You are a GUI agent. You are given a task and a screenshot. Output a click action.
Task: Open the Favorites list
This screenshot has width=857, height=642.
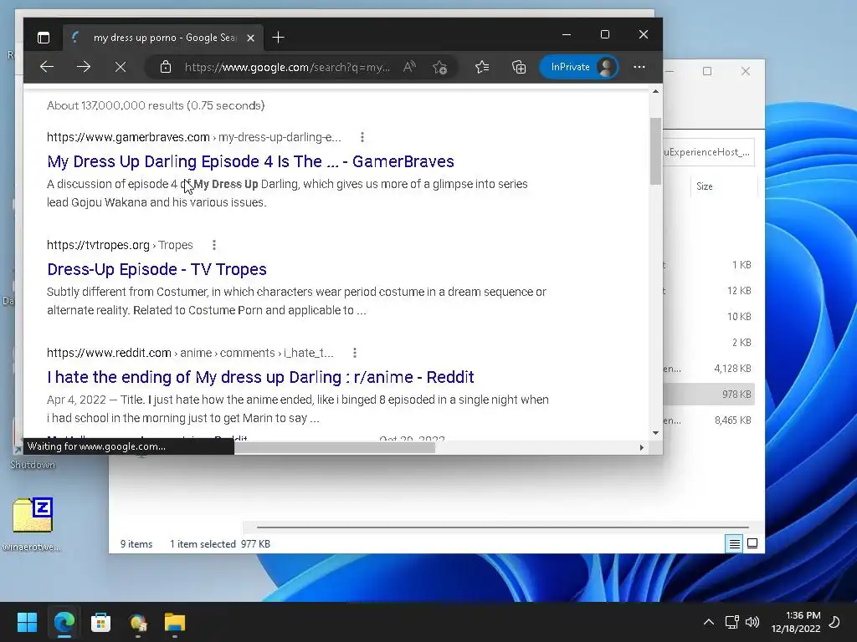click(482, 67)
